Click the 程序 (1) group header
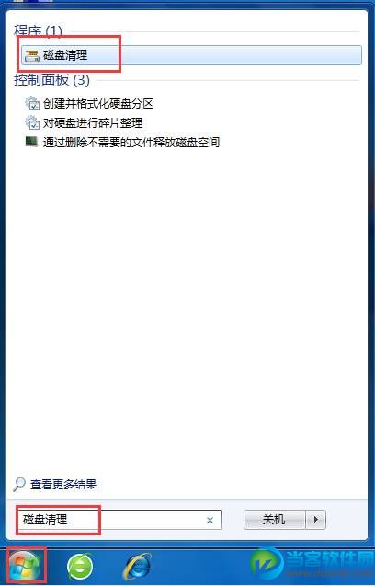This screenshot has width=375, height=586. (x=38, y=30)
